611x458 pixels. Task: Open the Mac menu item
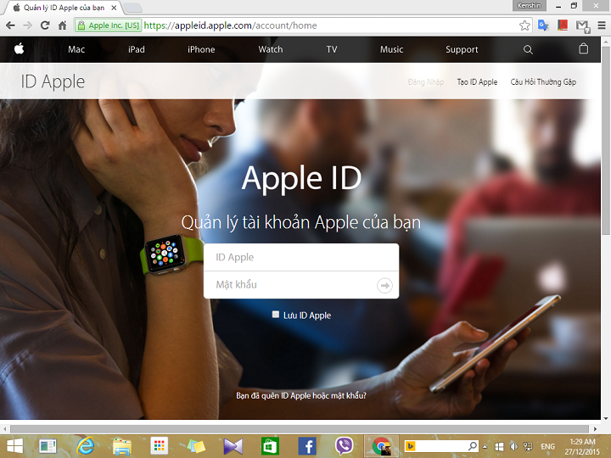tap(76, 49)
